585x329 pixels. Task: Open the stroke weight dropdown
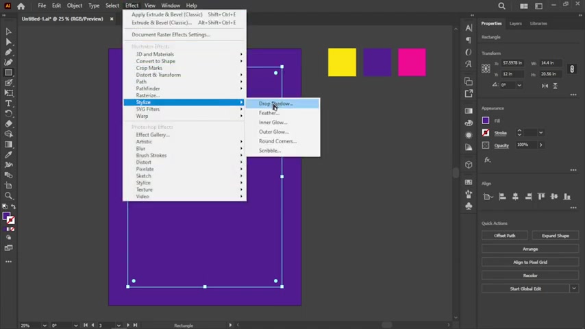[x=540, y=132]
